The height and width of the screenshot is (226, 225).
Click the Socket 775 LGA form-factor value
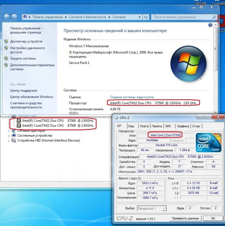point(167,145)
